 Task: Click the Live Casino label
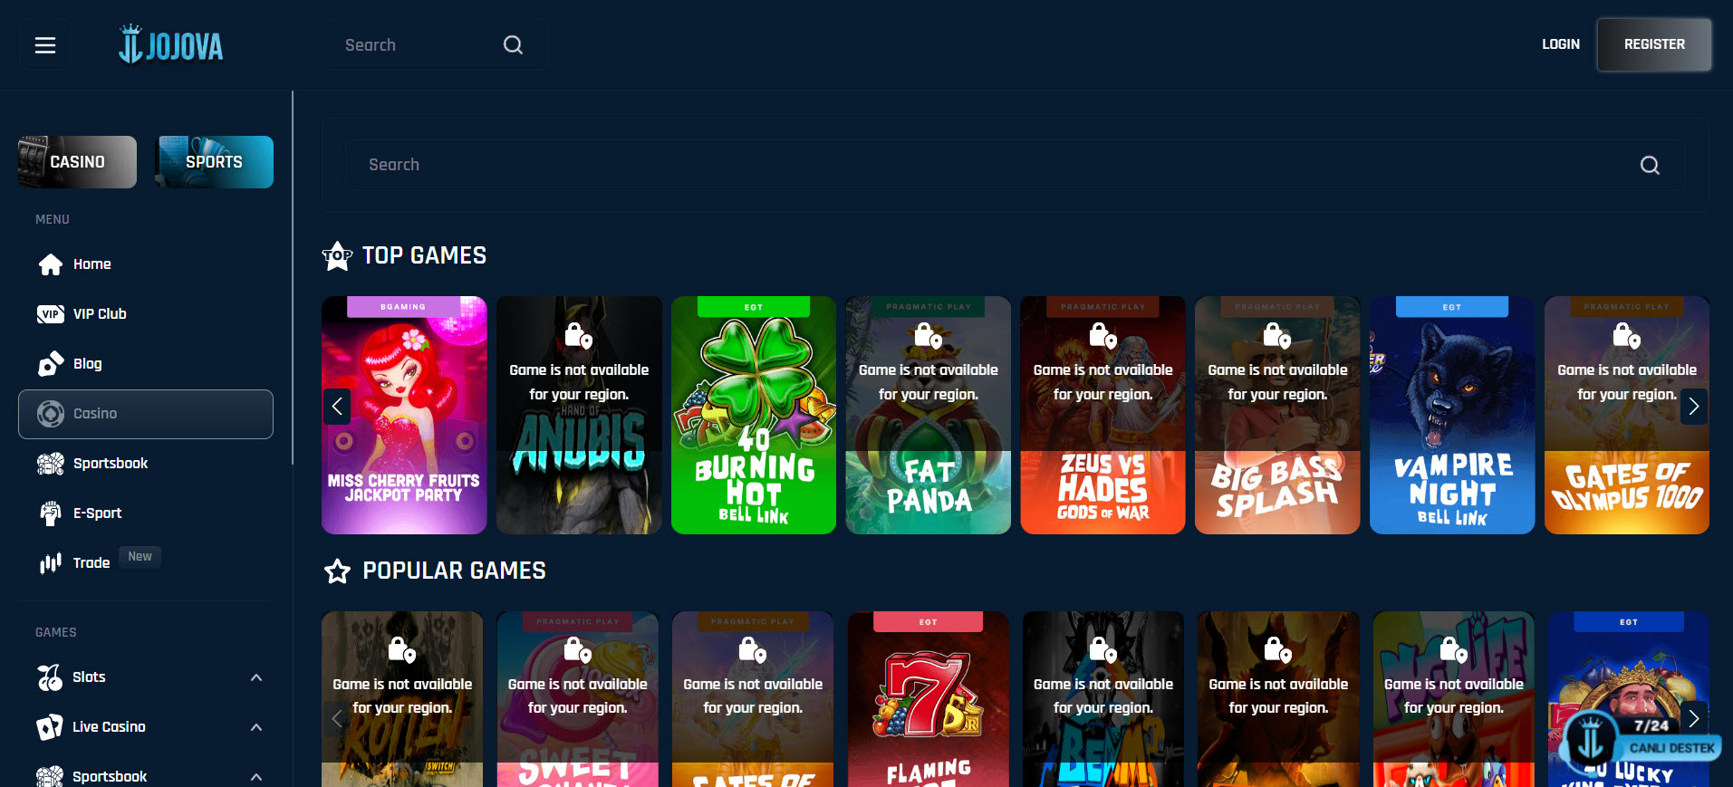click(x=109, y=727)
